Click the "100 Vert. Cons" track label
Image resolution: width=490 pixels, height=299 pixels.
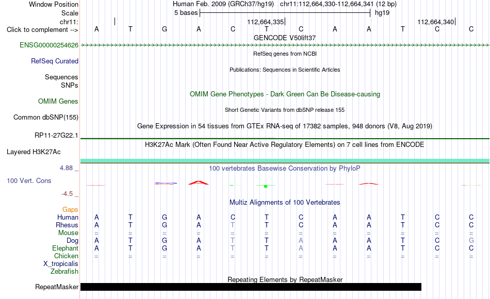[29, 180]
